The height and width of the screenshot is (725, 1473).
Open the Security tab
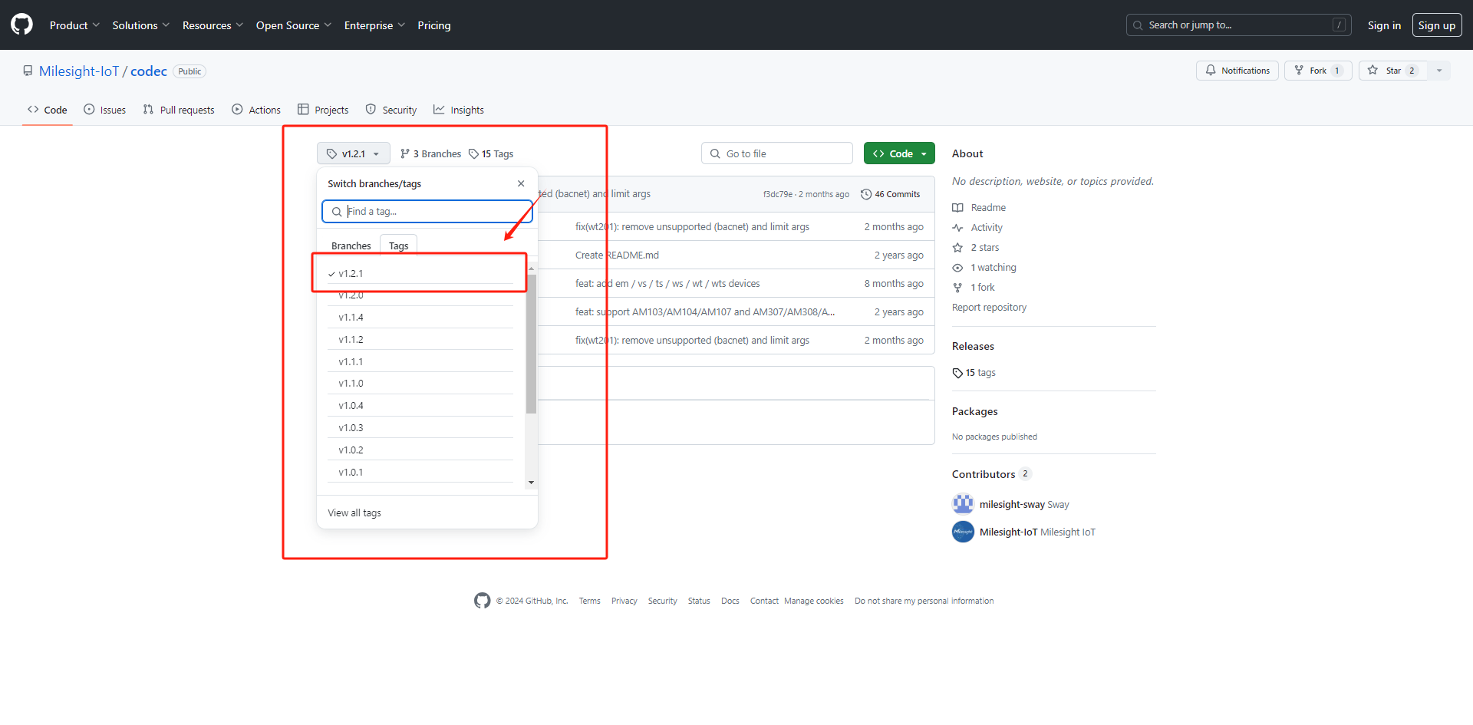(x=391, y=110)
